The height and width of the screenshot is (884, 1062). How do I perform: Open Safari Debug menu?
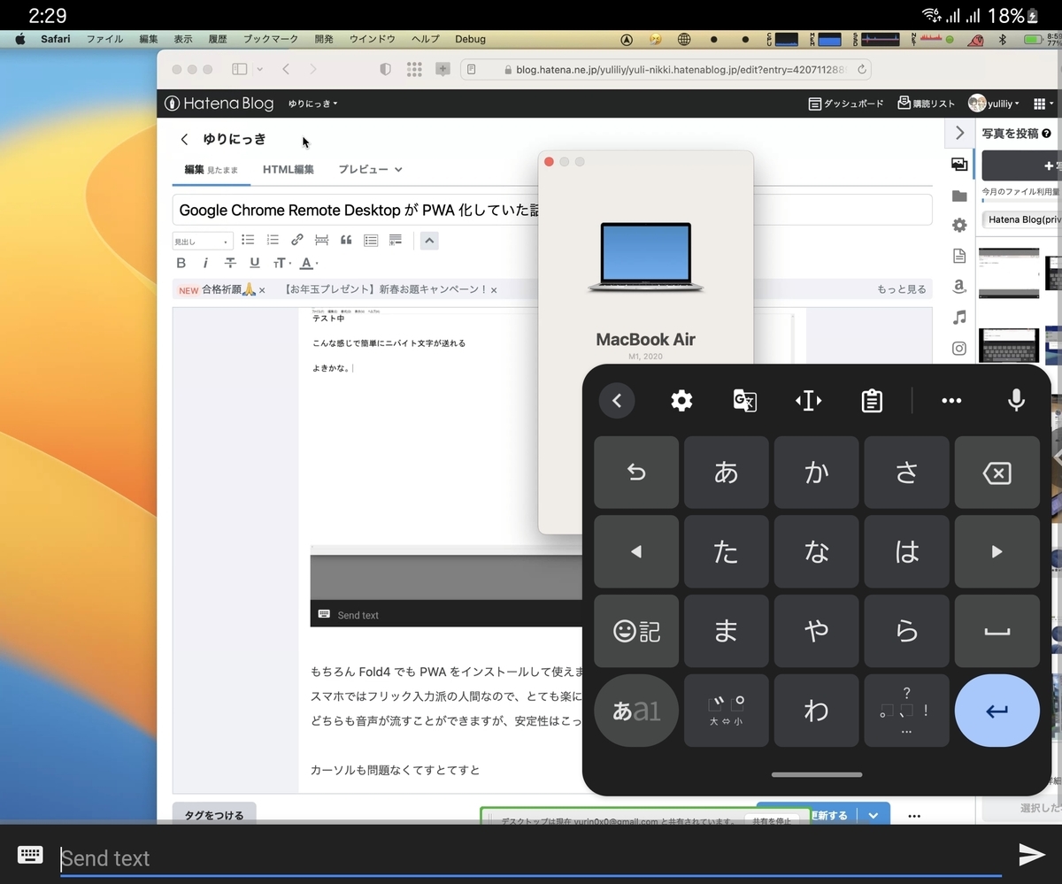click(x=470, y=39)
